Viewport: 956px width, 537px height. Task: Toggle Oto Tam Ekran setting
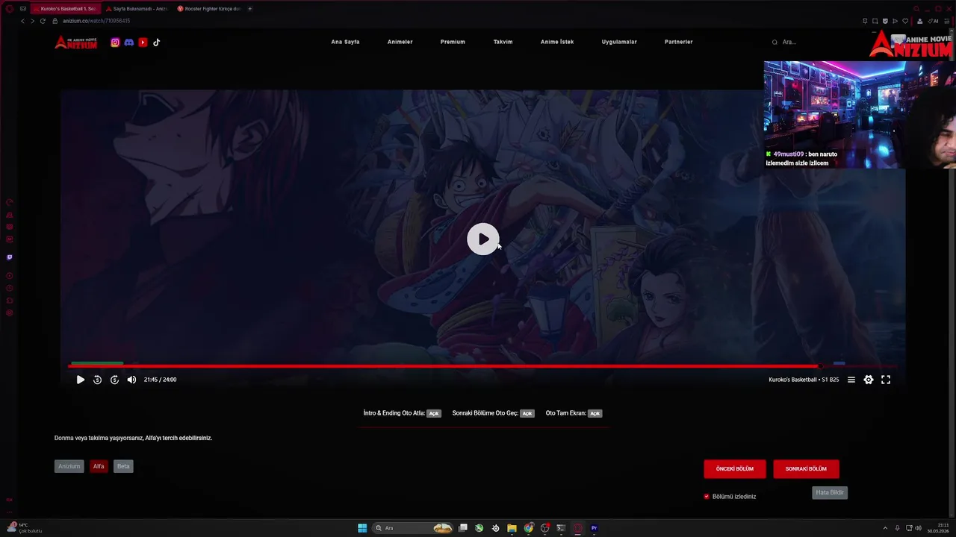[595, 413]
